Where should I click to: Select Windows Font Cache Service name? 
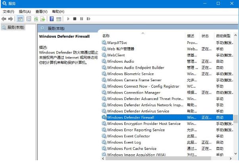pyautogui.click(x=132, y=149)
